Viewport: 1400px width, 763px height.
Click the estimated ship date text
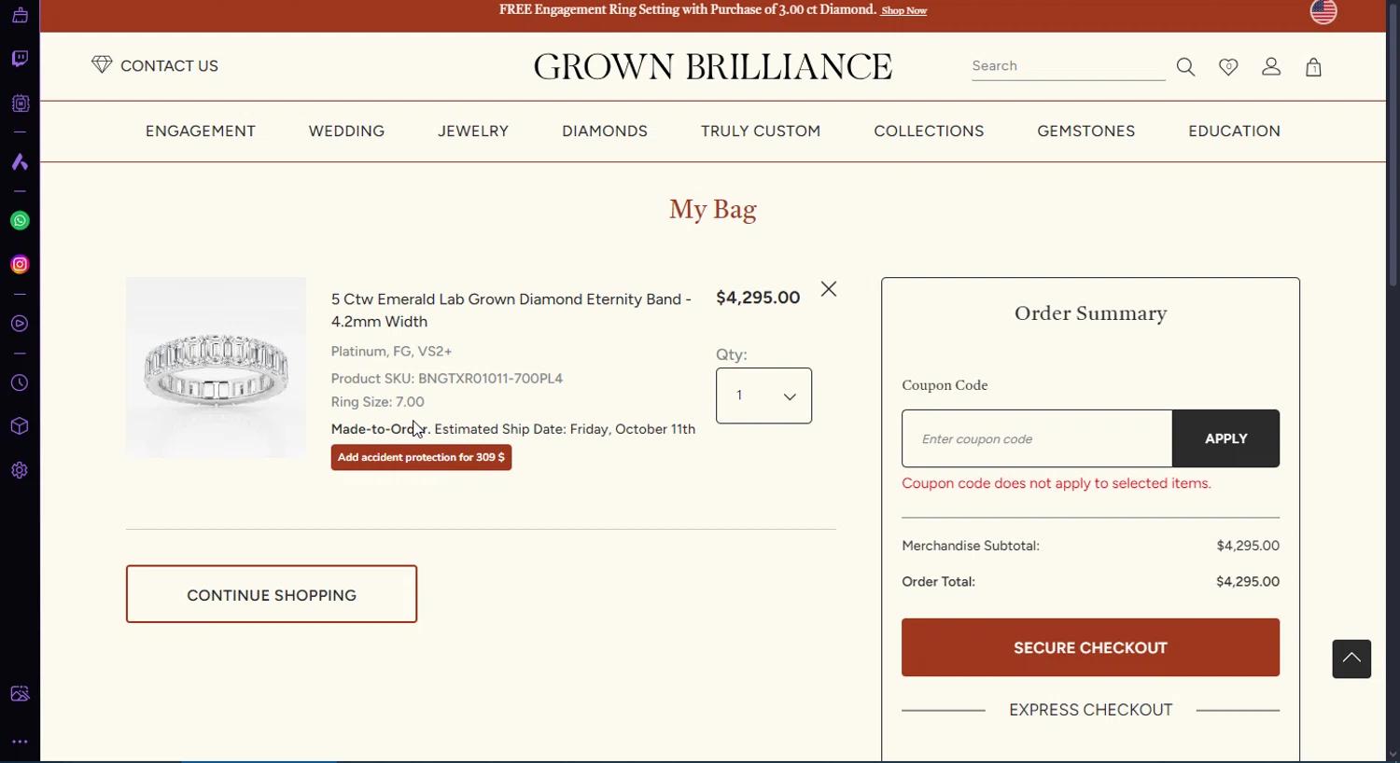click(565, 429)
